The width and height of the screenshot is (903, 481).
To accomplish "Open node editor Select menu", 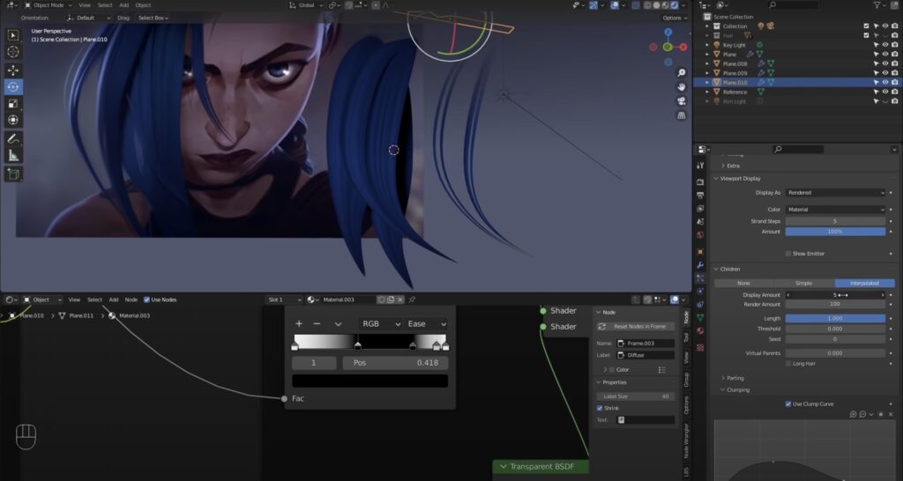I will 94,300.
